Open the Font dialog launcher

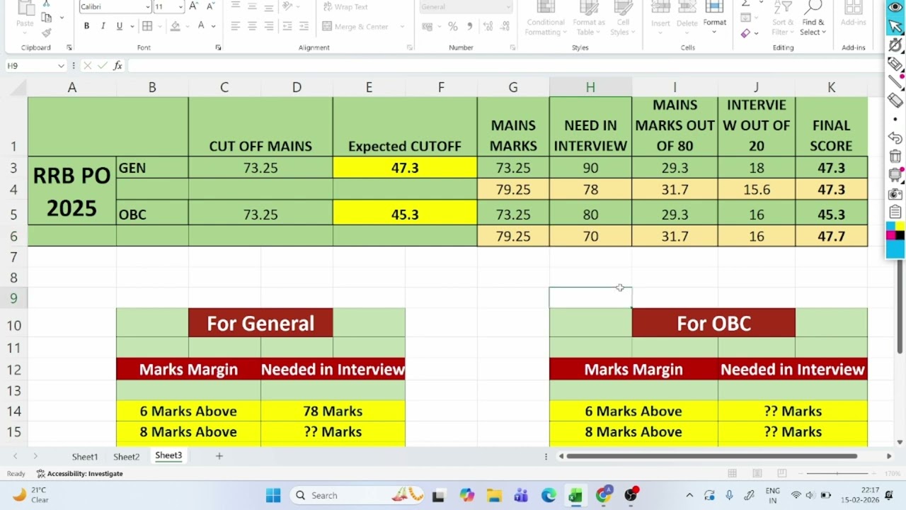(x=218, y=47)
